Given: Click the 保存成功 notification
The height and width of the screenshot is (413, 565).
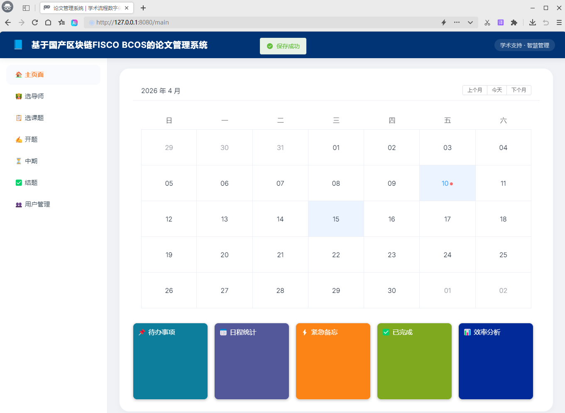Looking at the screenshot, I should tap(283, 46).
